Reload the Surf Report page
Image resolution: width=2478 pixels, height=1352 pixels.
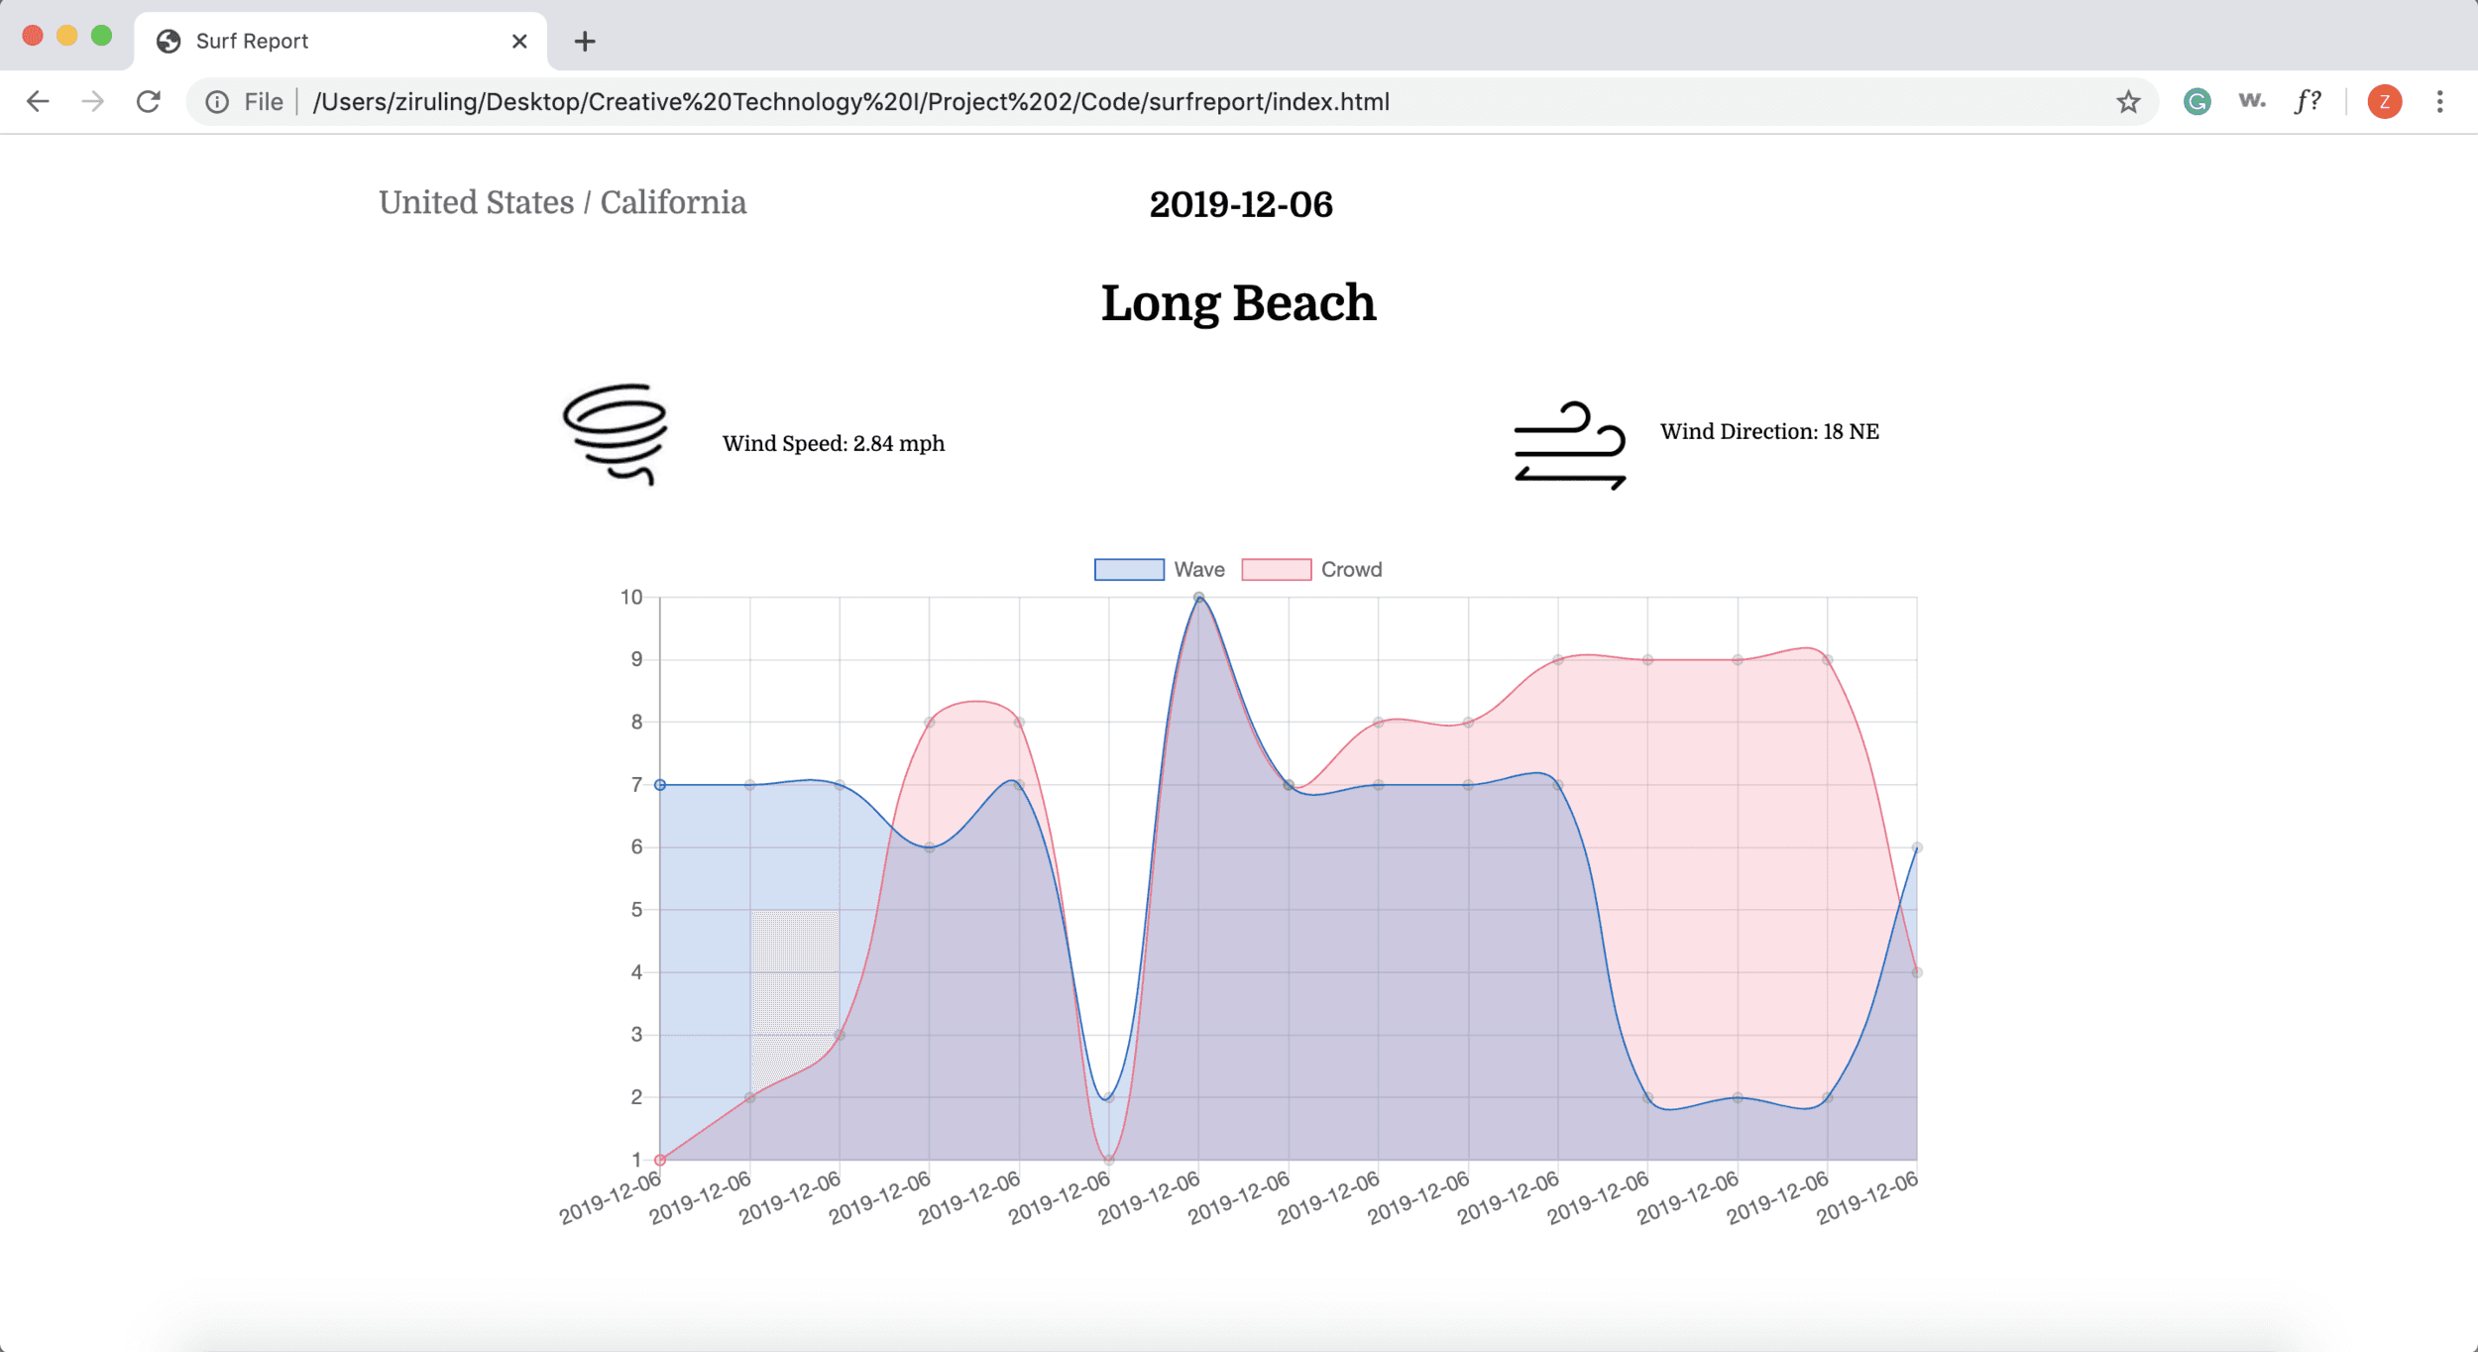(x=149, y=101)
